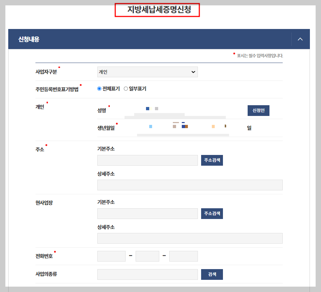This screenshot has height=292, width=321.
Task: Select the 일부표기 radio button
Action: click(x=126, y=88)
